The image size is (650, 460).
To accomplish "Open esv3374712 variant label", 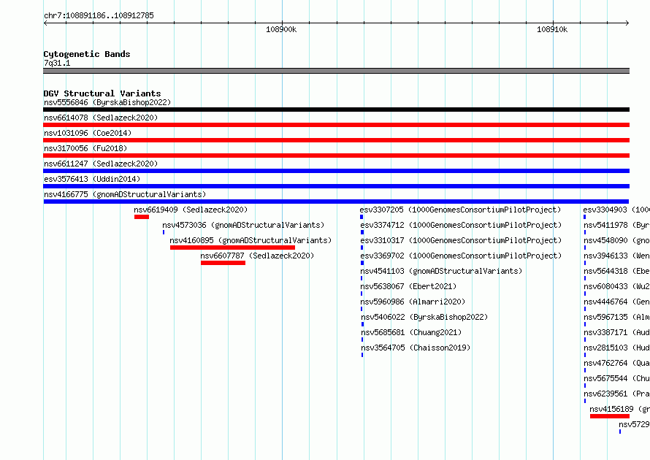I will click(461, 225).
